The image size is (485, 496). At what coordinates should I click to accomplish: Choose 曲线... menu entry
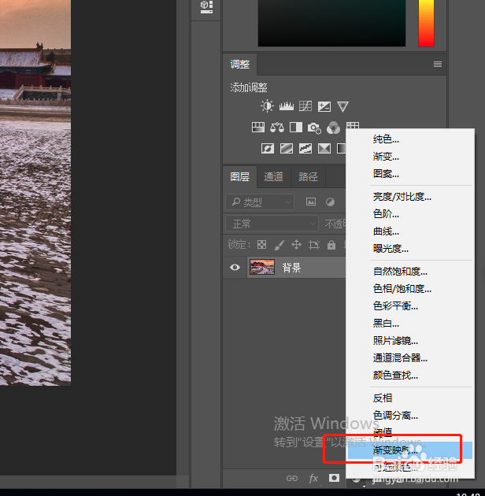pyautogui.click(x=410, y=231)
